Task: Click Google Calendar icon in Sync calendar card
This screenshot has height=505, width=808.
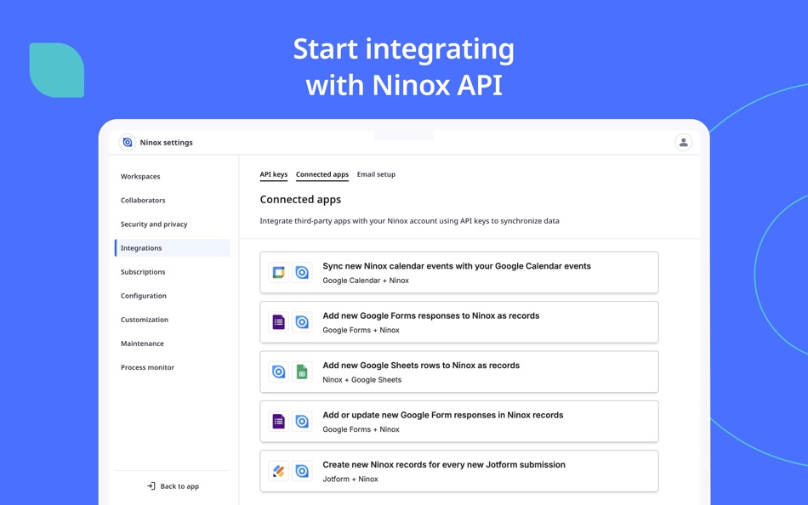Action: point(279,273)
